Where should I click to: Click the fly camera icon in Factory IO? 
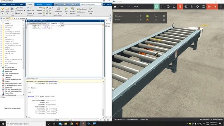tap(186, 7)
